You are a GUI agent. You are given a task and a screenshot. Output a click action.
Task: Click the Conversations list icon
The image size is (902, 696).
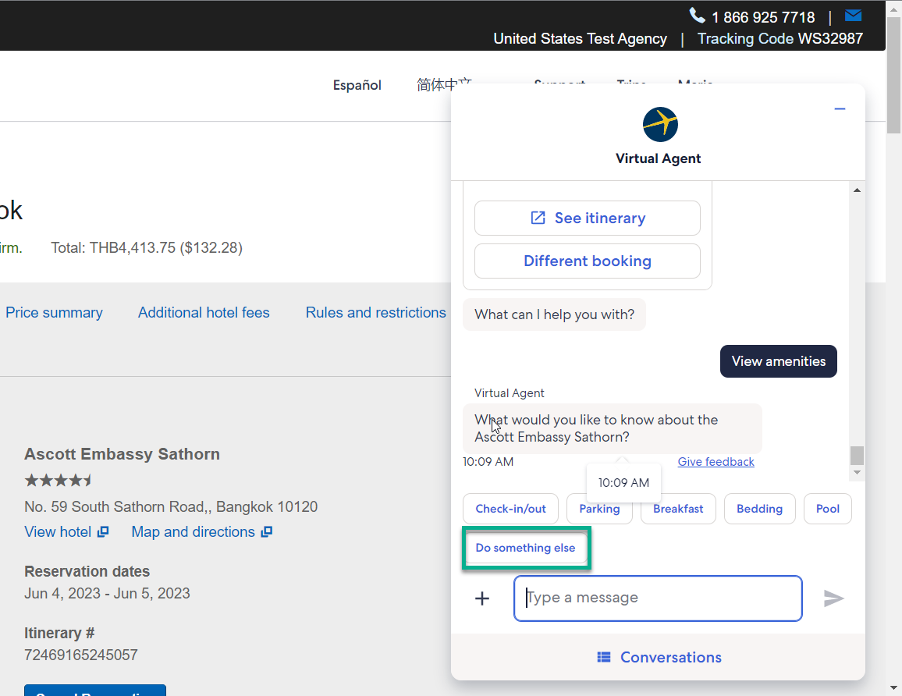pos(603,657)
